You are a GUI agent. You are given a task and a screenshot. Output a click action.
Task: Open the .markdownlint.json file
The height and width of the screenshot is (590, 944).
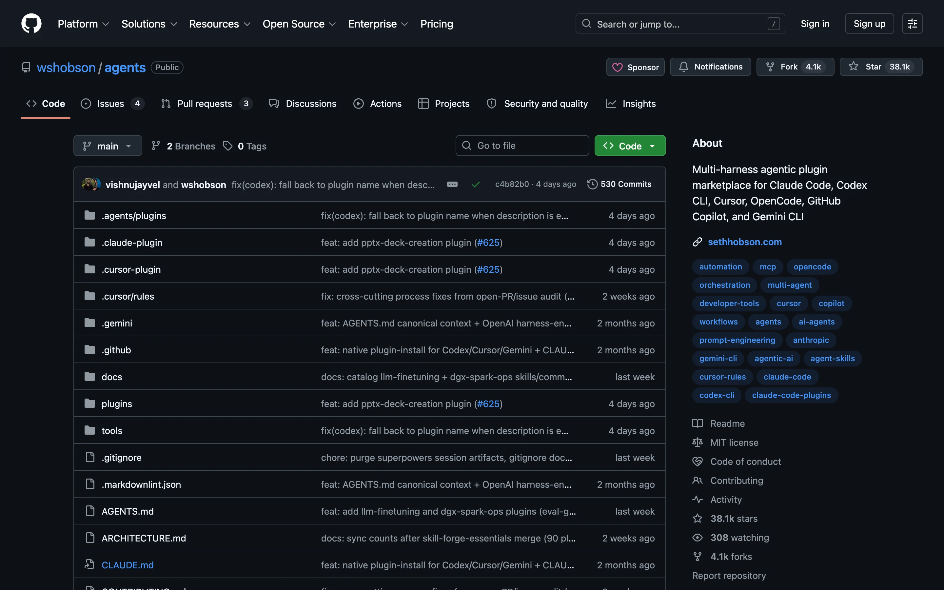[x=141, y=484]
